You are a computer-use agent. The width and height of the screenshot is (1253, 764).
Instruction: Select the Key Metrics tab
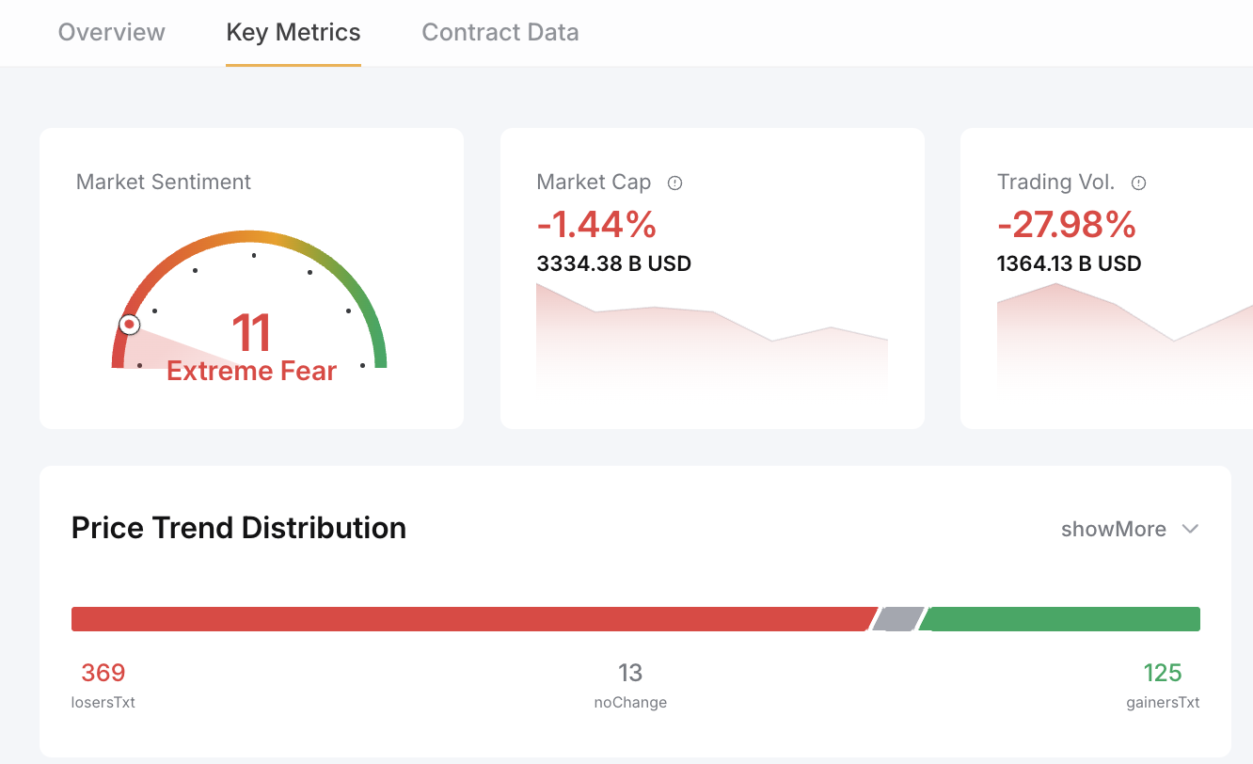[293, 32]
